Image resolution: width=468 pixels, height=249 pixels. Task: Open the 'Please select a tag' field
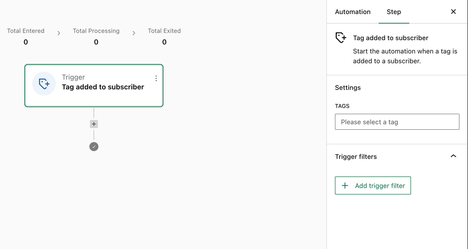pos(397,122)
